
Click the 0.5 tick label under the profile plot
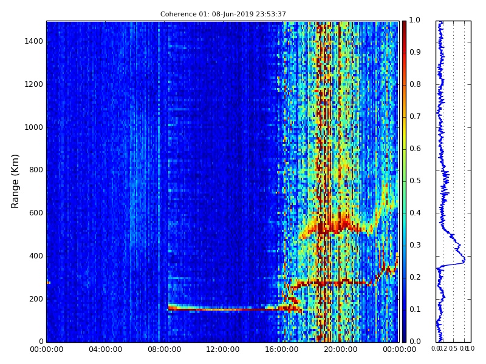point(453,348)
